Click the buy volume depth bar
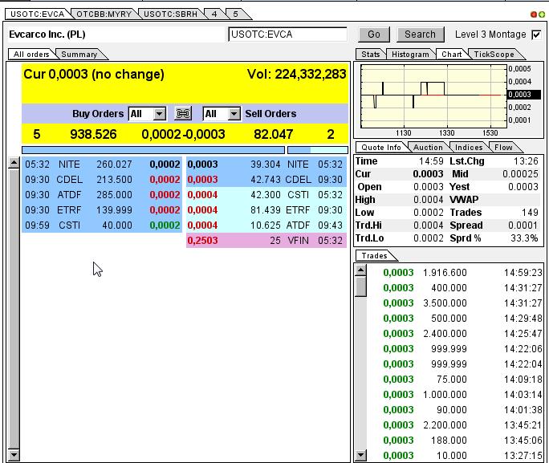549x463 pixels. click(x=153, y=150)
